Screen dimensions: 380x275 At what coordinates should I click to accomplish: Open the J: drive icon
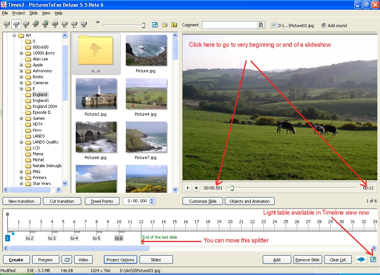click(55, 24)
